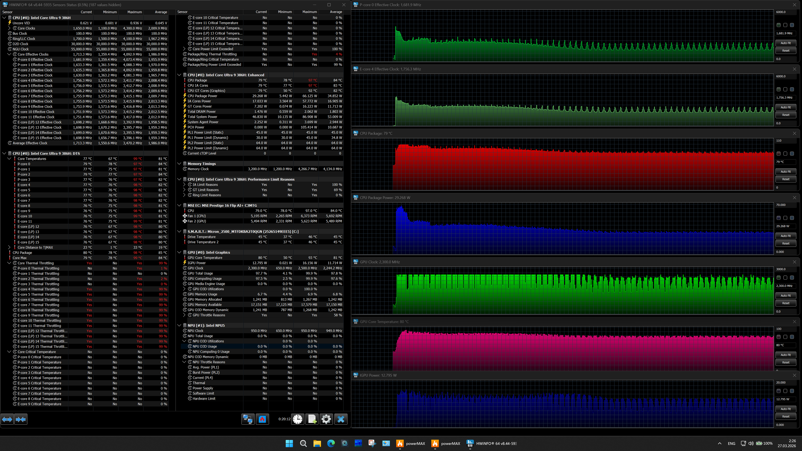Click the shrink columns arrows icon
Image resolution: width=802 pixels, height=451 pixels.
[x=21, y=419]
